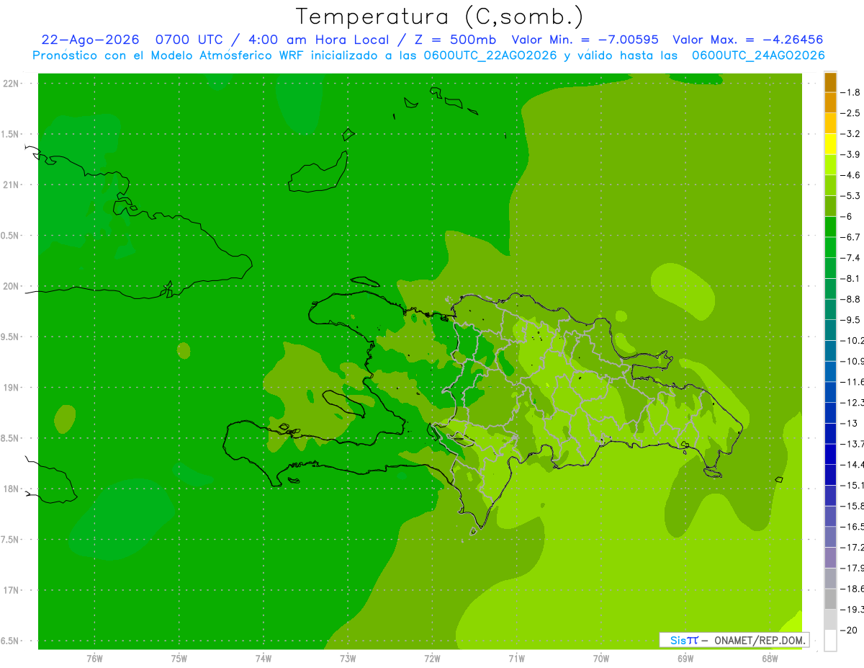Click the "0600UTC_24AGO2026" valid-until timestamp
This screenshot has width=864, height=668.
pos(758,55)
